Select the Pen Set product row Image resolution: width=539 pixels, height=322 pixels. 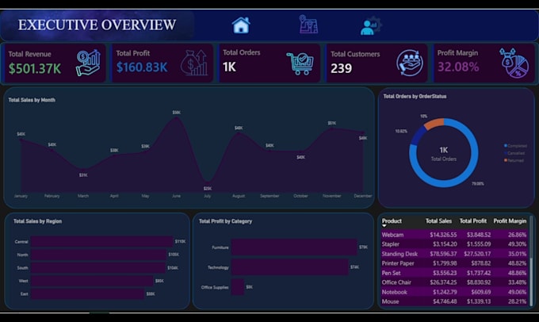tap(454, 273)
